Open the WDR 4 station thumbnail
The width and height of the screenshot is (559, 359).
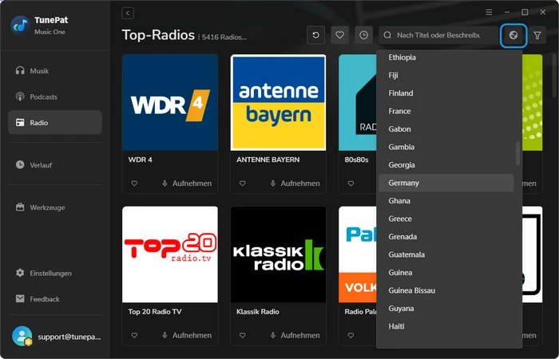click(x=170, y=103)
